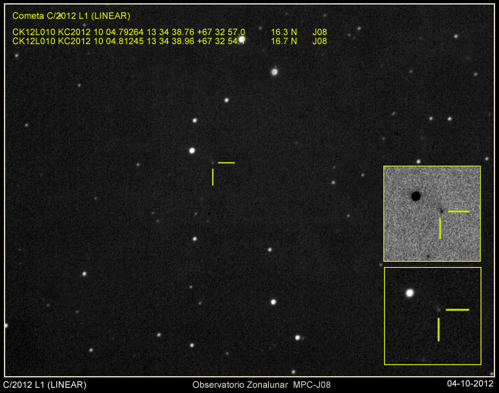This screenshot has height=393, width=499.
Task: Click the yellow horizontal marker in the main image
Action: [226, 162]
